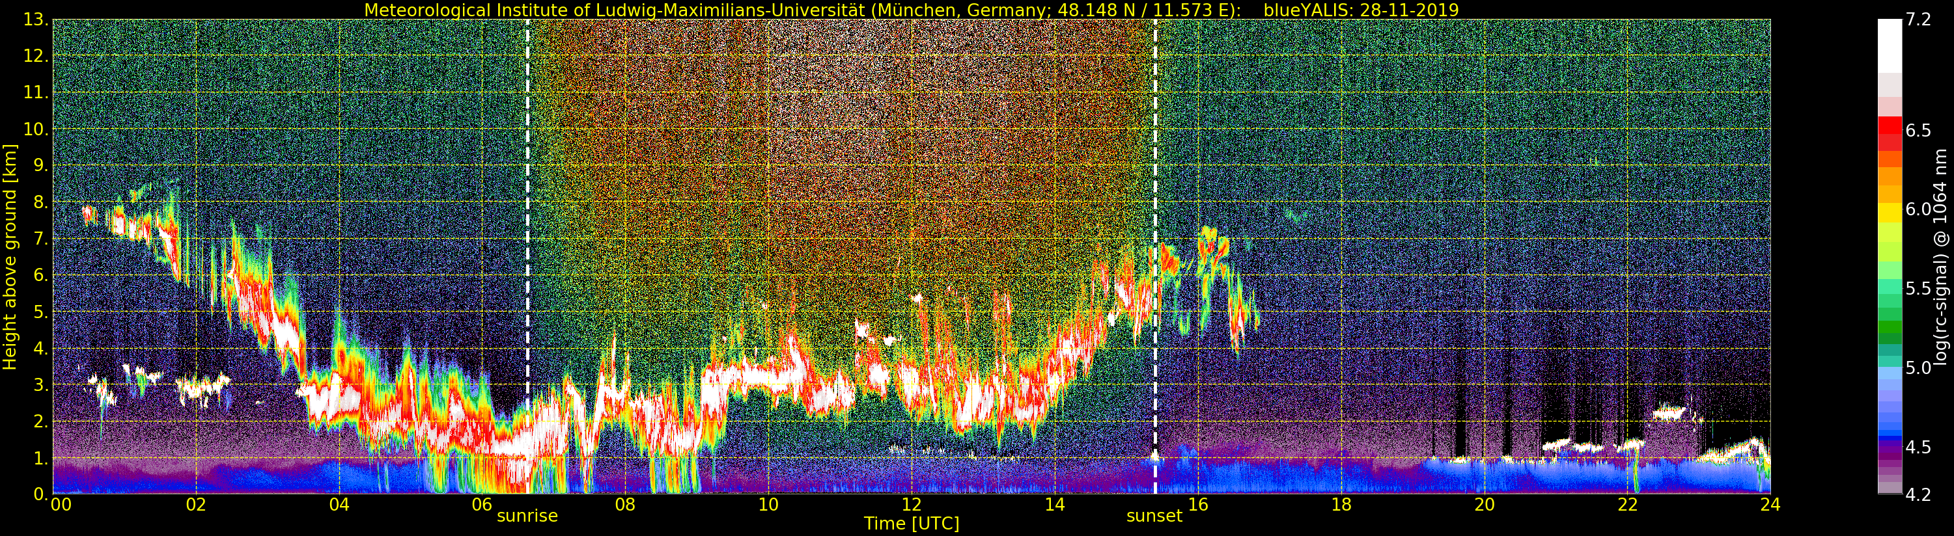Image resolution: width=1954 pixels, height=536 pixels.
Task: Click the colorbar tick value '6.0'
Action: pos(1918,209)
